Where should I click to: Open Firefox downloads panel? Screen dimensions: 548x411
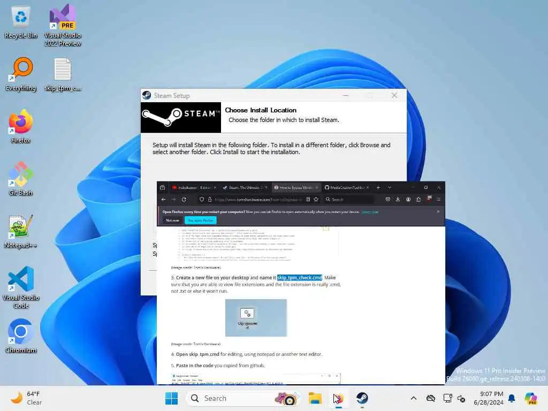tap(398, 199)
